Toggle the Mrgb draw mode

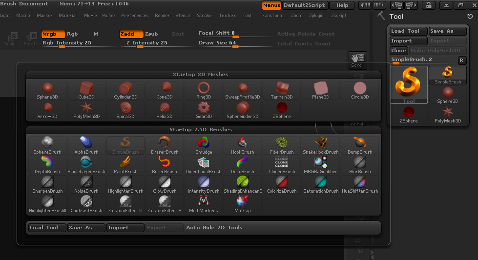point(53,34)
